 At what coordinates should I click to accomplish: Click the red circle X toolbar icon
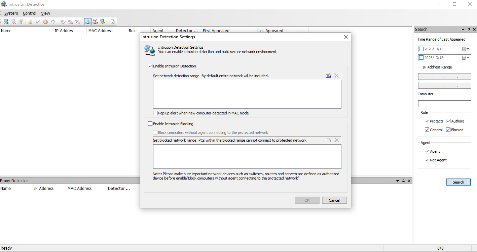pyautogui.click(x=45, y=22)
